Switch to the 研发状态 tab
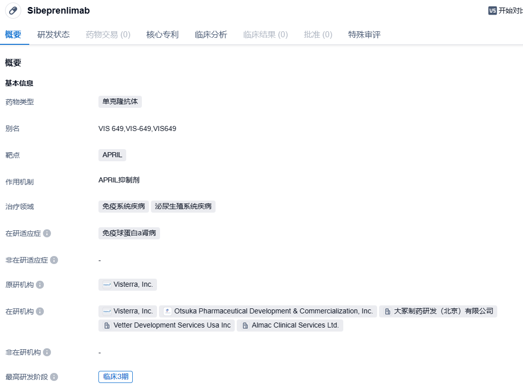523x387 pixels. 54,35
